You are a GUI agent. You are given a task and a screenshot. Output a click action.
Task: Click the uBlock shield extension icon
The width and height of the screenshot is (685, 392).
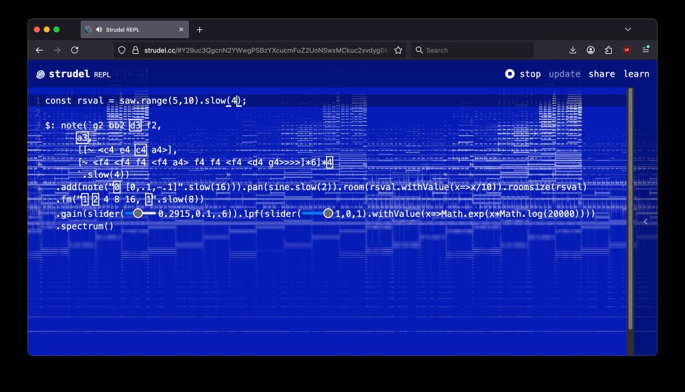[x=627, y=50]
